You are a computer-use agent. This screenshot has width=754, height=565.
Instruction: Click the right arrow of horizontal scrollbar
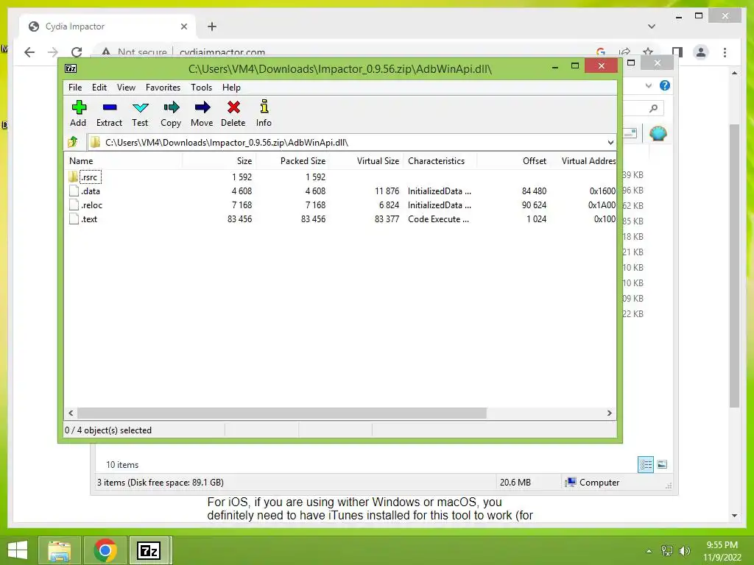click(x=610, y=413)
